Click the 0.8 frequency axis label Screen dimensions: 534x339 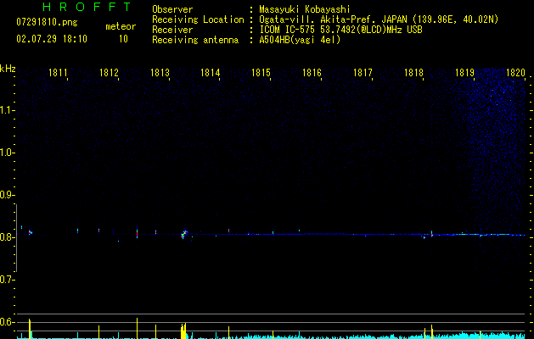7,237
